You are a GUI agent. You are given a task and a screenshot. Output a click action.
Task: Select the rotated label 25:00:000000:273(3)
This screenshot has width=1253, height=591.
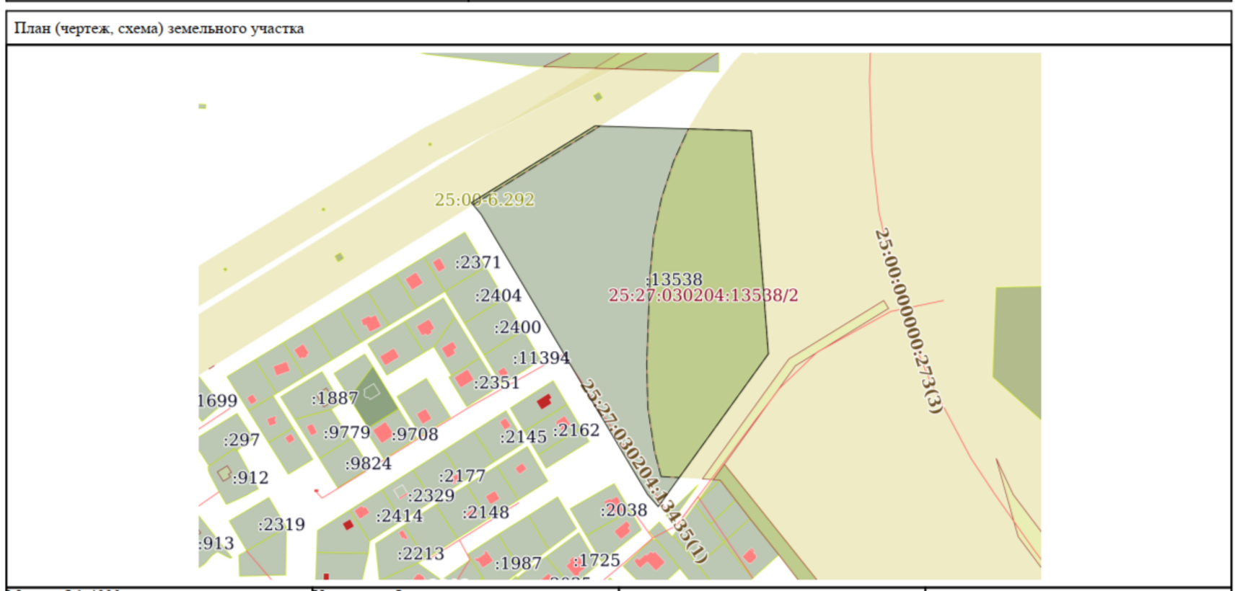908,321
